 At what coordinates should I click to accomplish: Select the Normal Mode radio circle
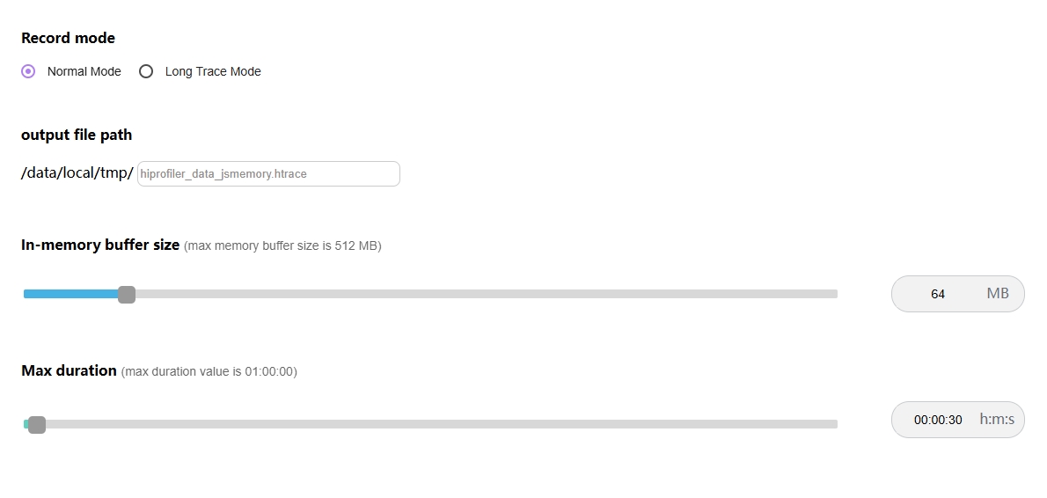[28, 71]
